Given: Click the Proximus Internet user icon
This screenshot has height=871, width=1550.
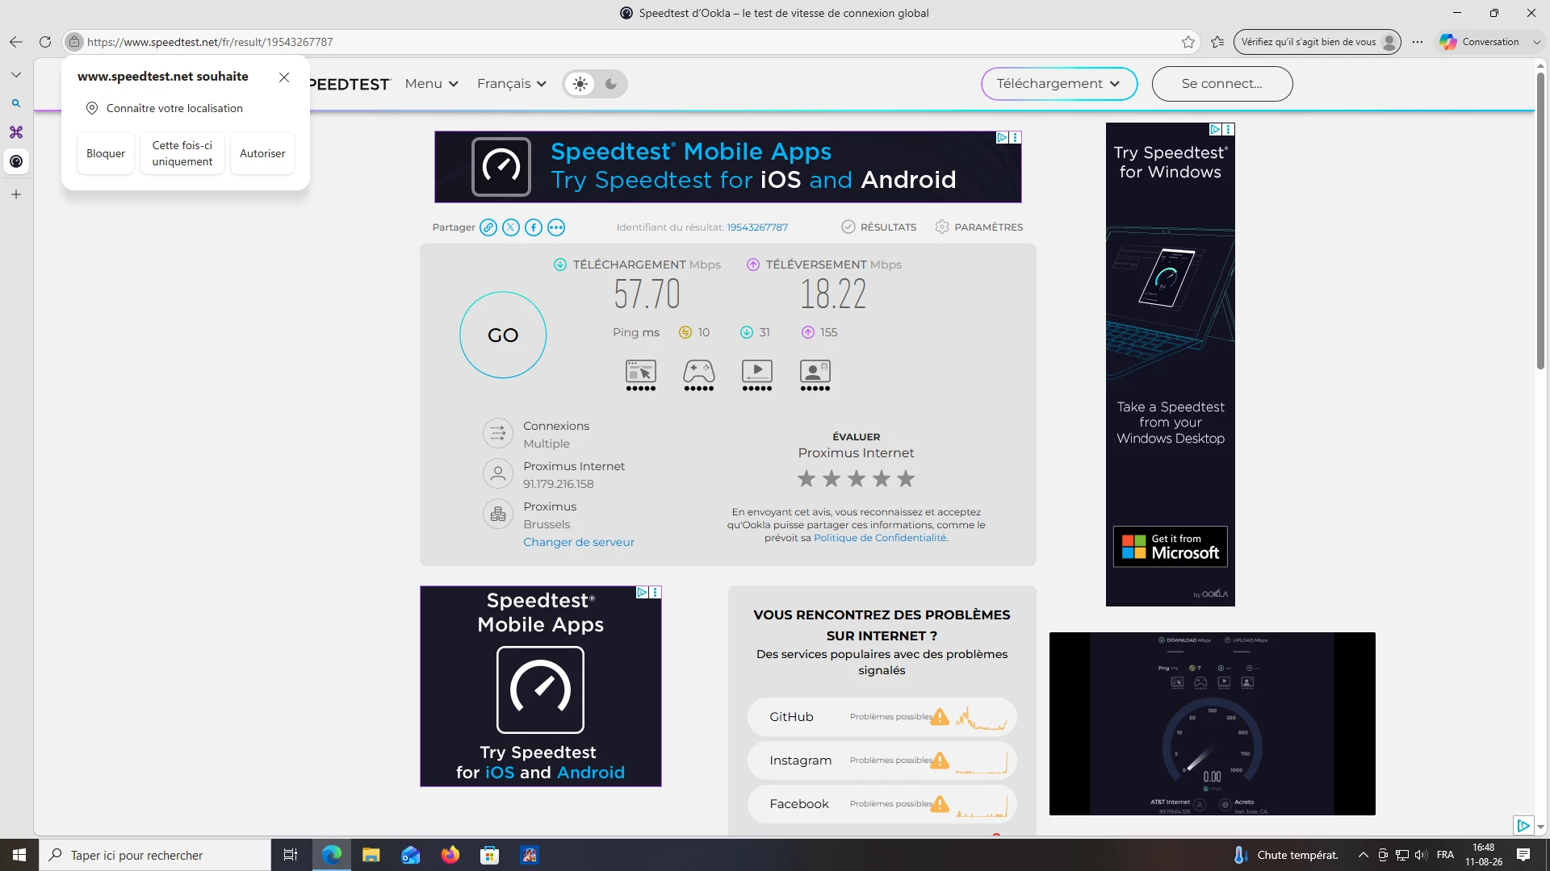Looking at the screenshot, I should point(498,473).
